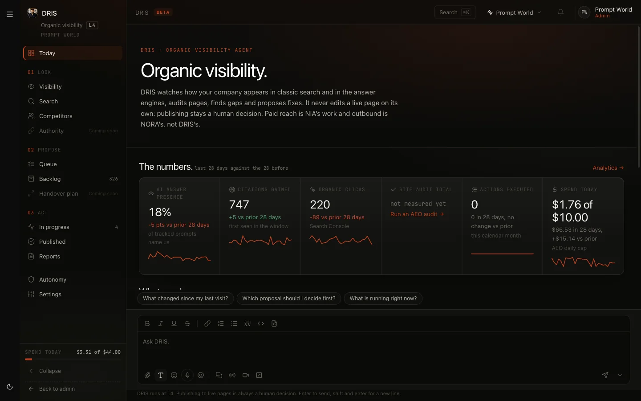This screenshot has width=641, height=401.
Task: Focus the Ask DRIS message field
Action: (383, 349)
